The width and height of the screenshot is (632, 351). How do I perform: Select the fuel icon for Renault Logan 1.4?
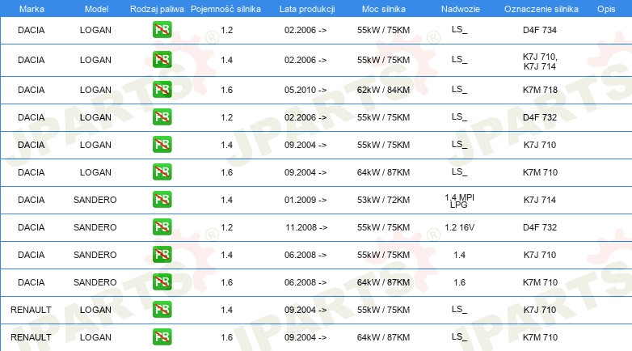162,310
